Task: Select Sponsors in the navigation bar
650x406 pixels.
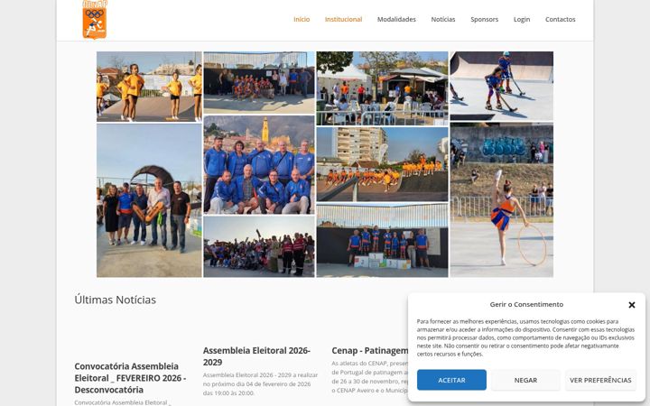Action: click(x=484, y=20)
